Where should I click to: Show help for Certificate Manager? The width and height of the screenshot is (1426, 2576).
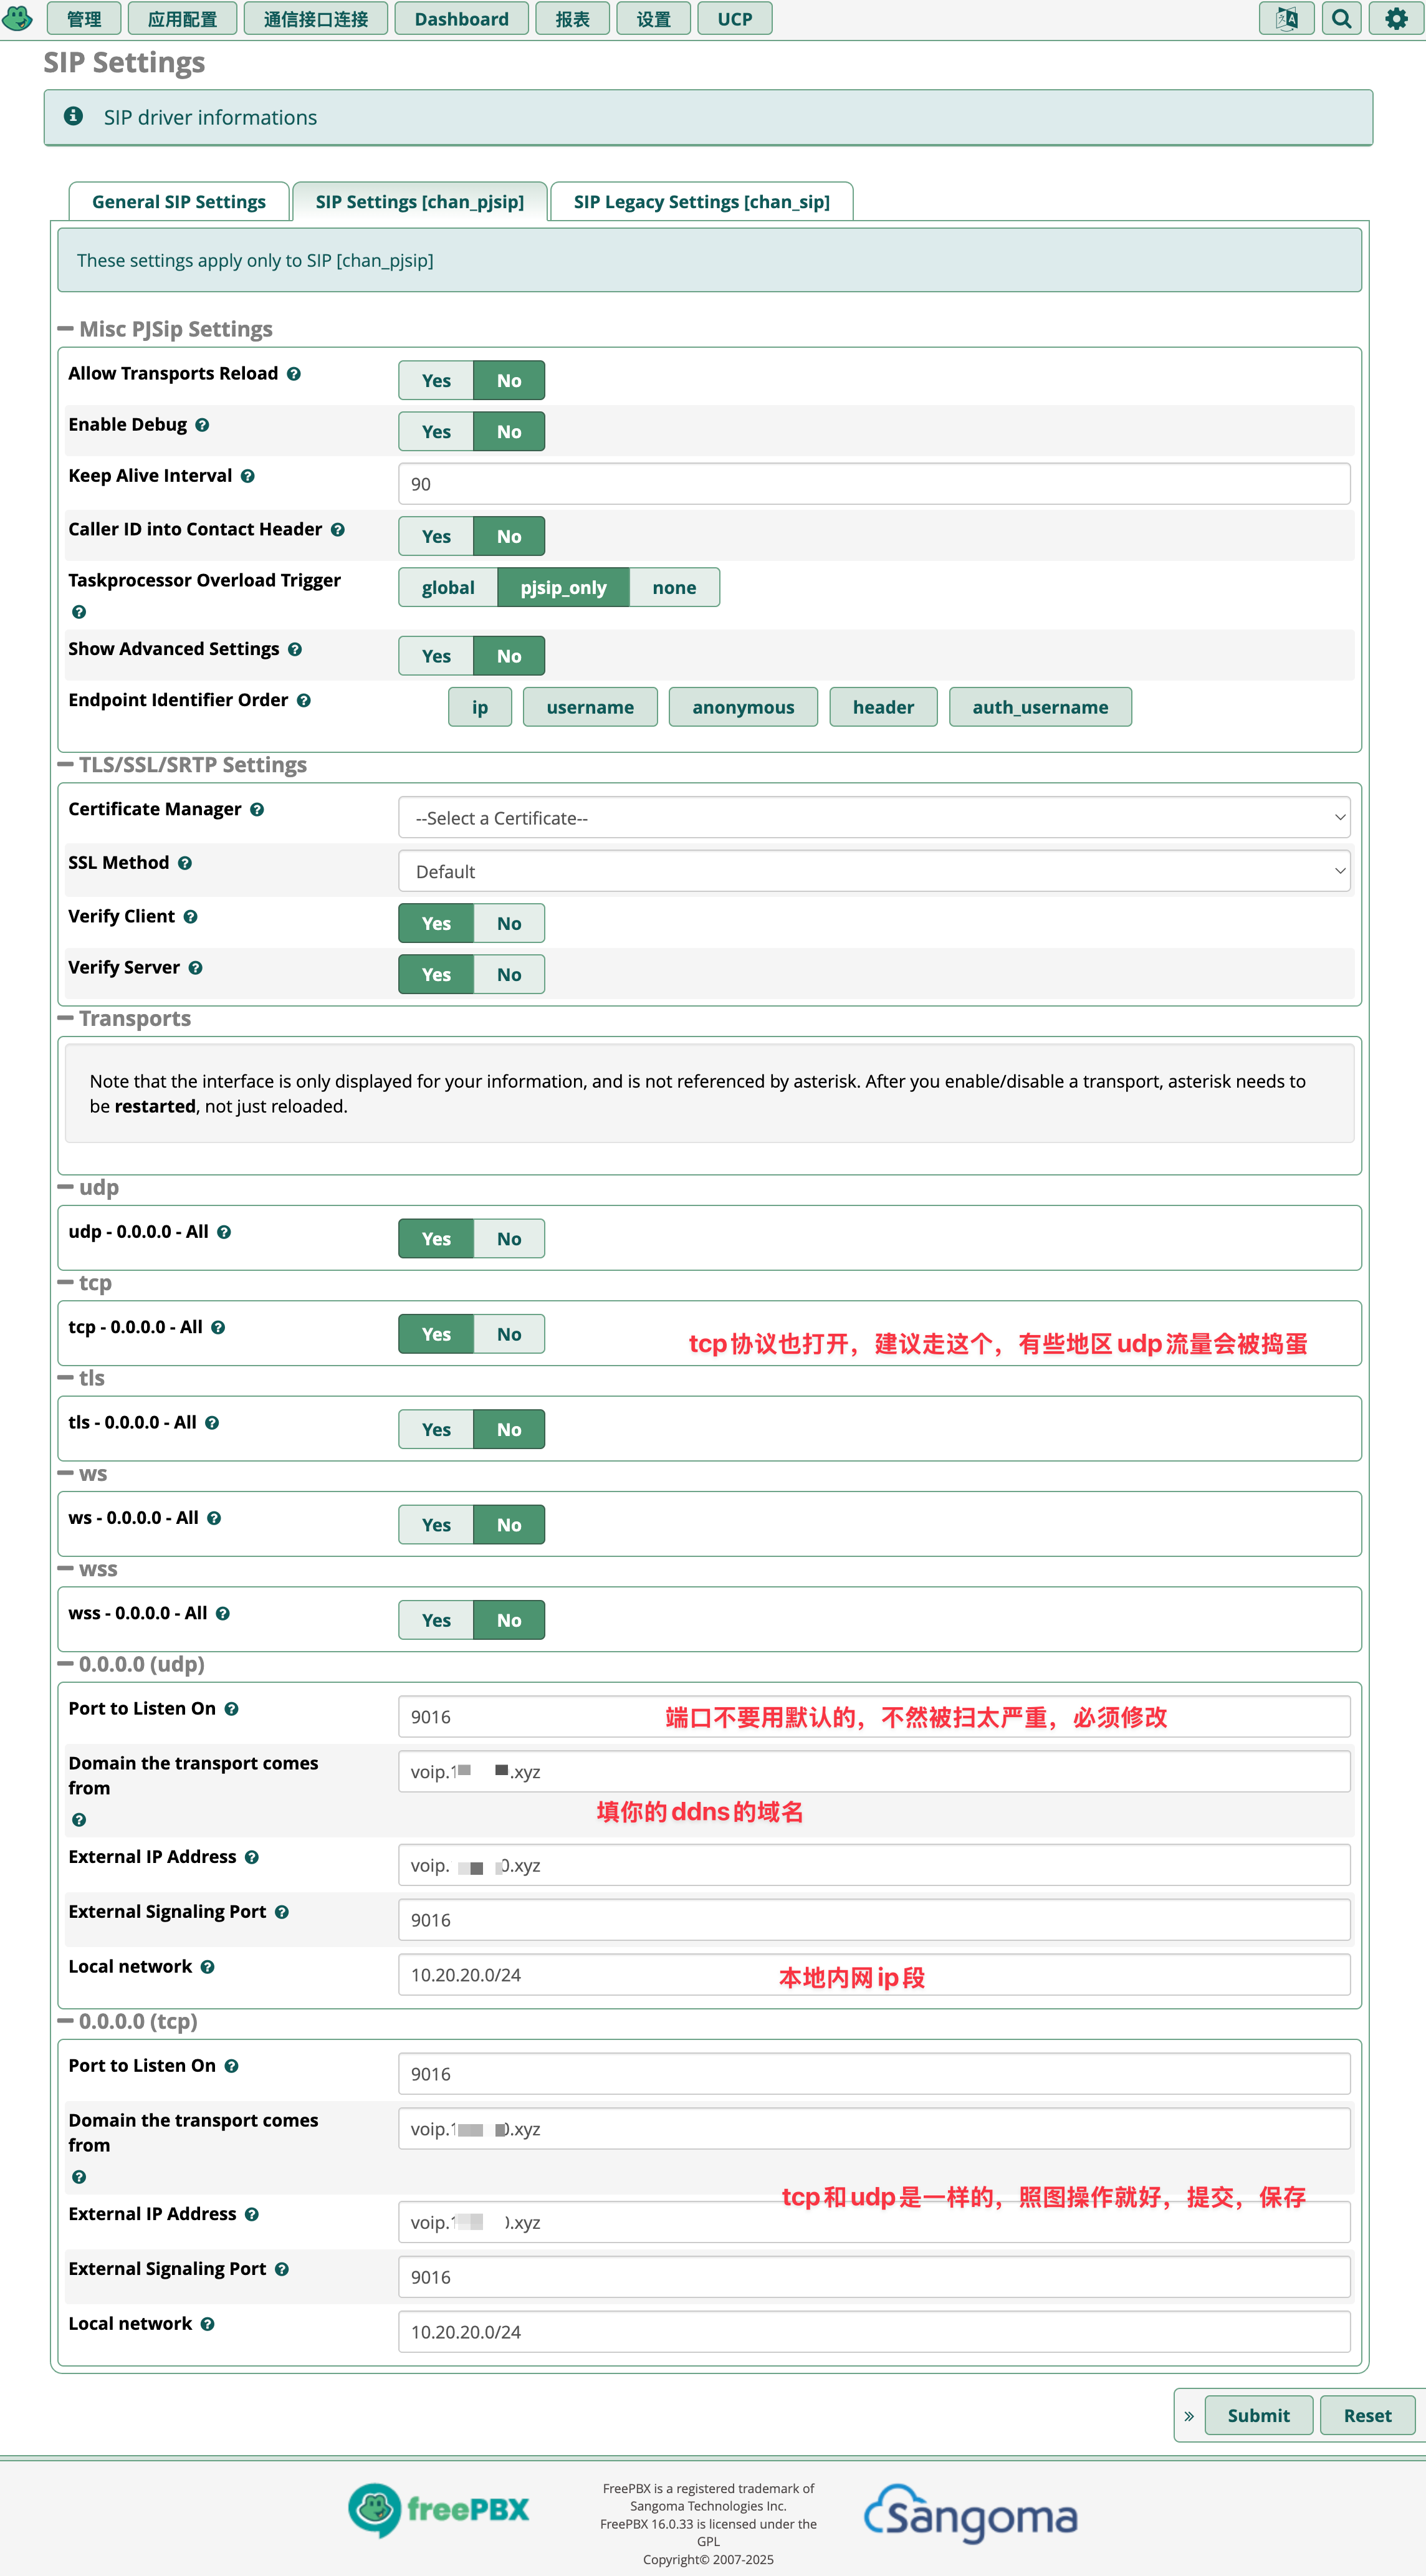pyautogui.click(x=257, y=810)
